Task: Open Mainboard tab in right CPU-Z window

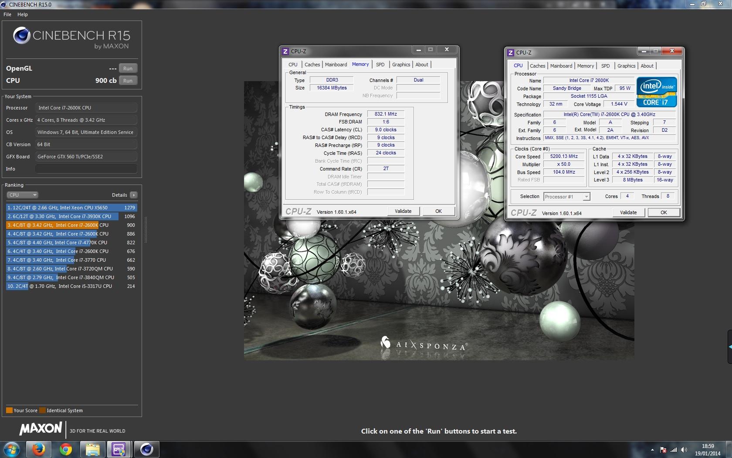Action: (561, 66)
